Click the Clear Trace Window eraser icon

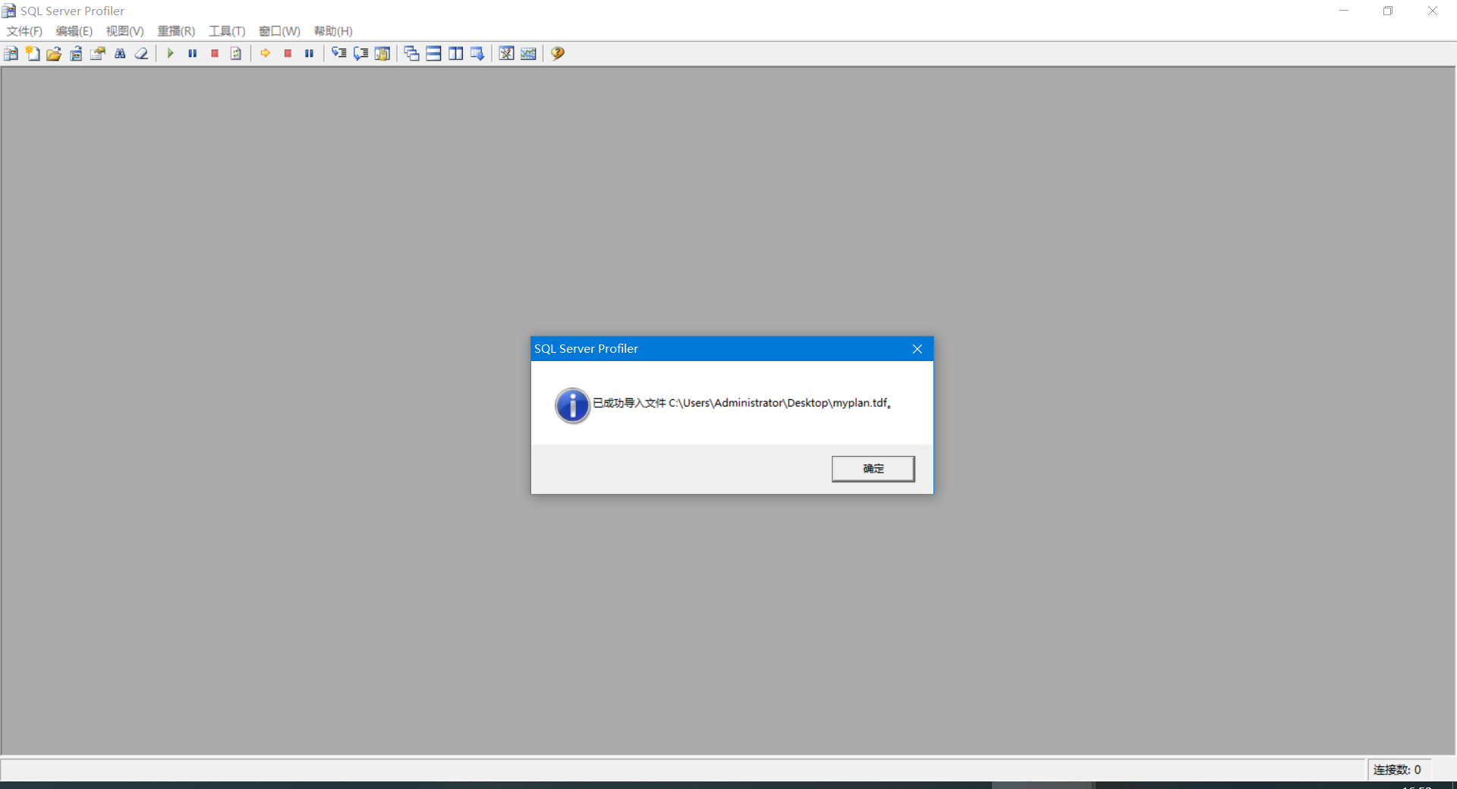[141, 53]
